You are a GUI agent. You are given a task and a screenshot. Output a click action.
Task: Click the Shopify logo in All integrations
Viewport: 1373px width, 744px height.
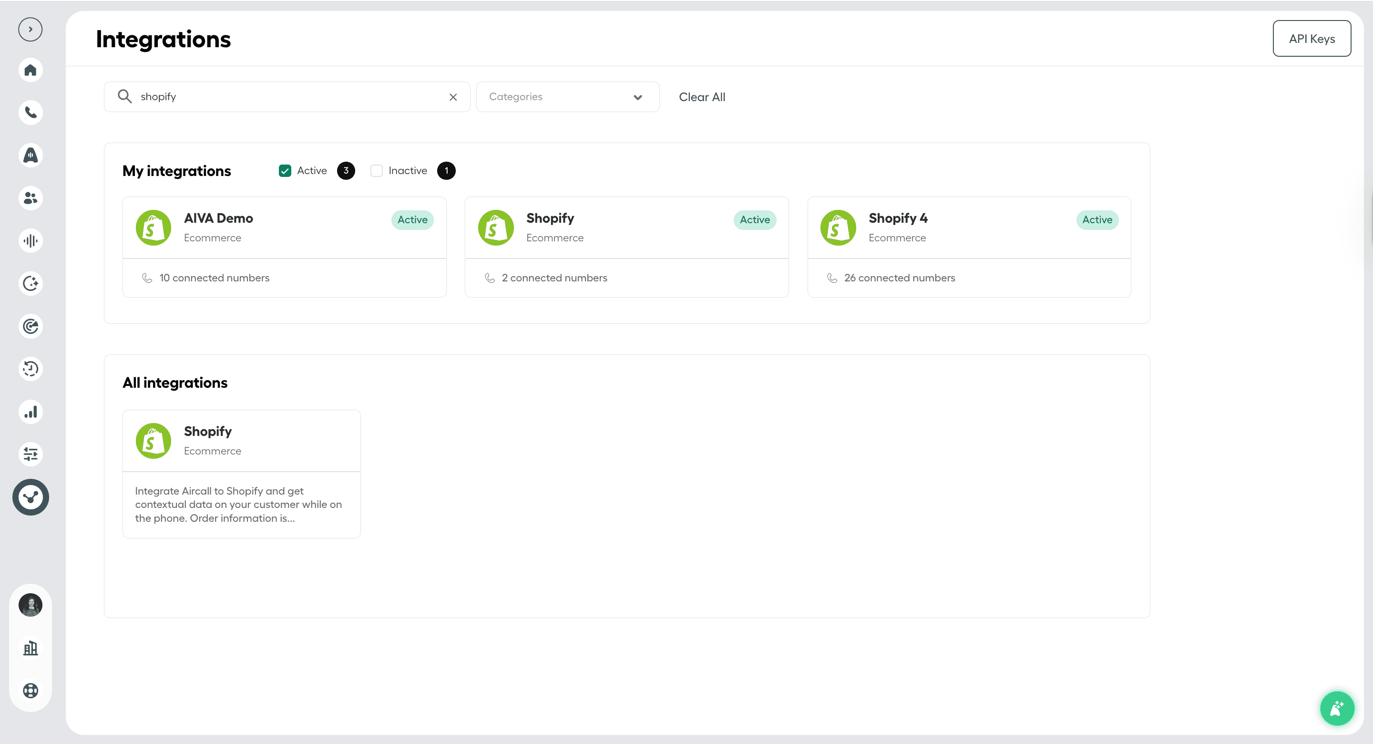[x=154, y=441]
